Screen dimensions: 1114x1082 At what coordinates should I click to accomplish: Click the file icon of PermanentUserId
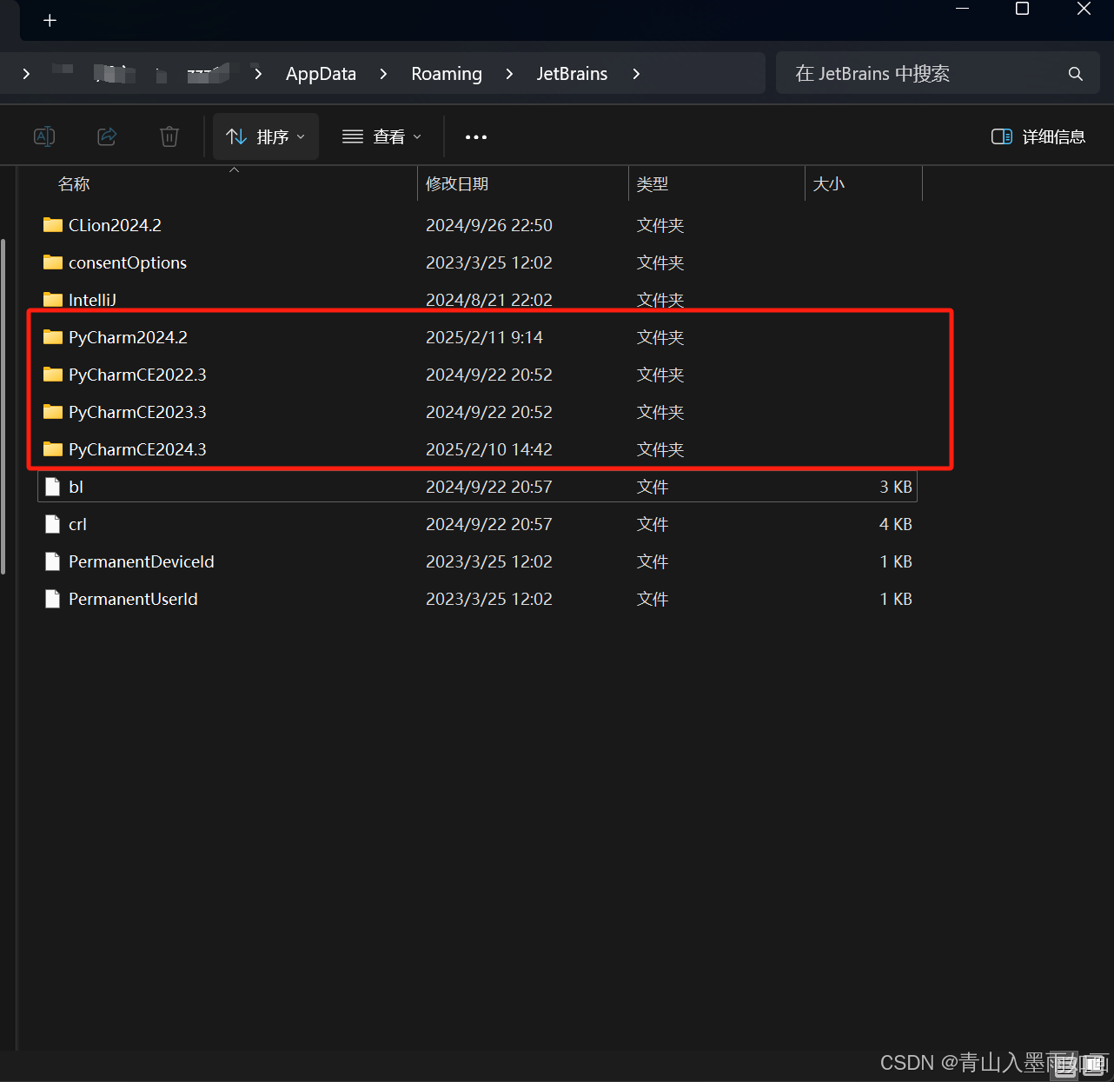[x=53, y=599]
